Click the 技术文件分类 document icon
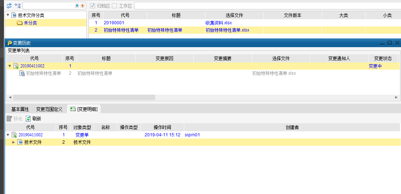This screenshot has height=194, width=401. (x=14, y=15)
